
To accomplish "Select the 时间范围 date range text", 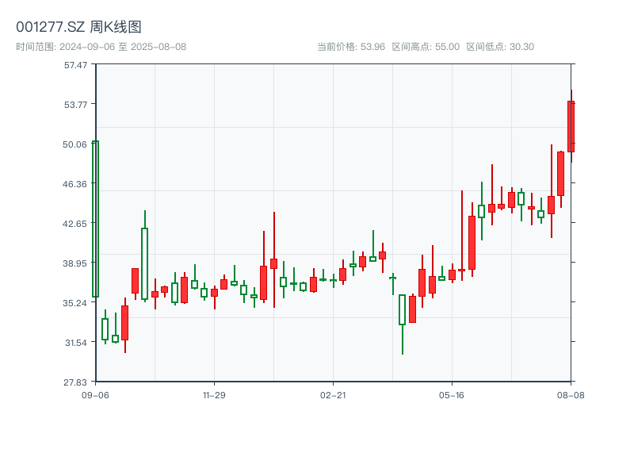I will pos(101,47).
